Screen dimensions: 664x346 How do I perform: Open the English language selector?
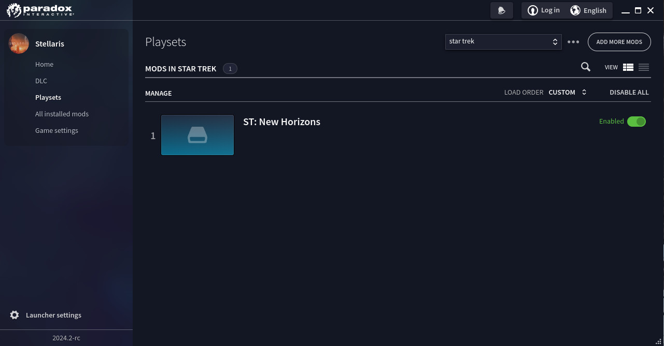tap(588, 10)
